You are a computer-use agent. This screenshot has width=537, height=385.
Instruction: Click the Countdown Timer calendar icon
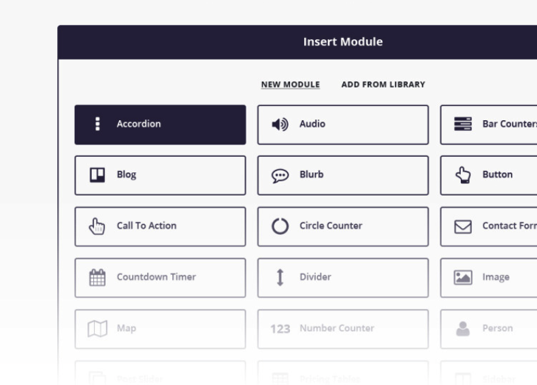click(x=97, y=277)
